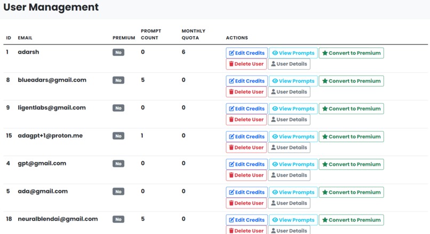Screen dimensions: 430x234
Task: Click prompt count 1 for adagpt+1@proton.me
Action: (x=142, y=136)
